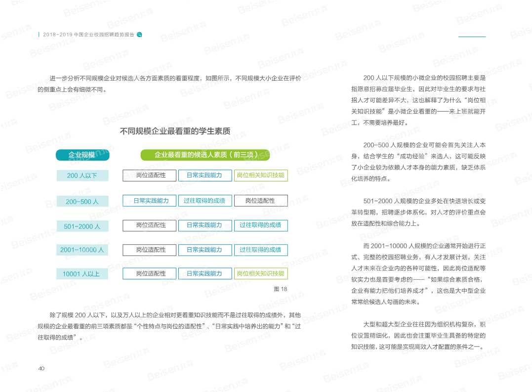This screenshot has height=392, width=532.
Task: Click the "200 人以下" row label
Action: click(x=82, y=175)
